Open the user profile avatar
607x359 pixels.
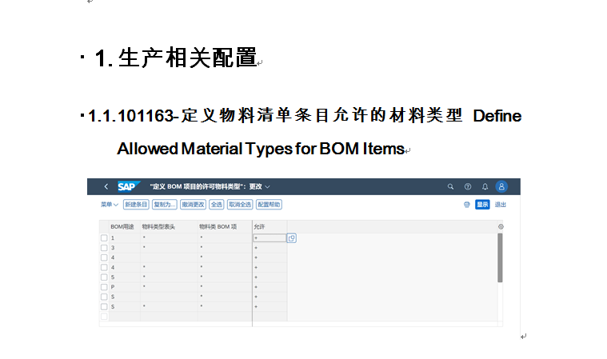click(502, 186)
